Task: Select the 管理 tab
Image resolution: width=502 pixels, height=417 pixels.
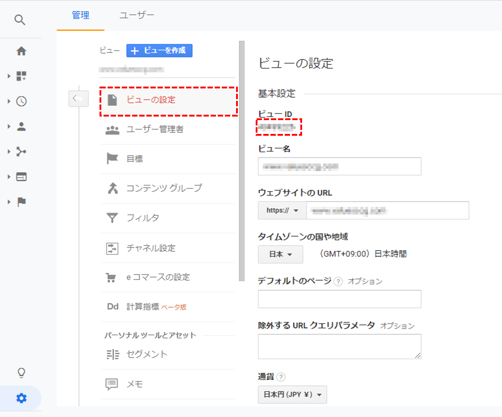Action: coord(80,15)
